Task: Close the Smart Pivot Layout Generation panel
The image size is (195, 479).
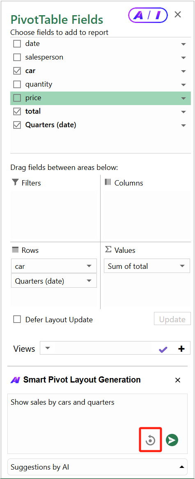Action: tap(178, 380)
